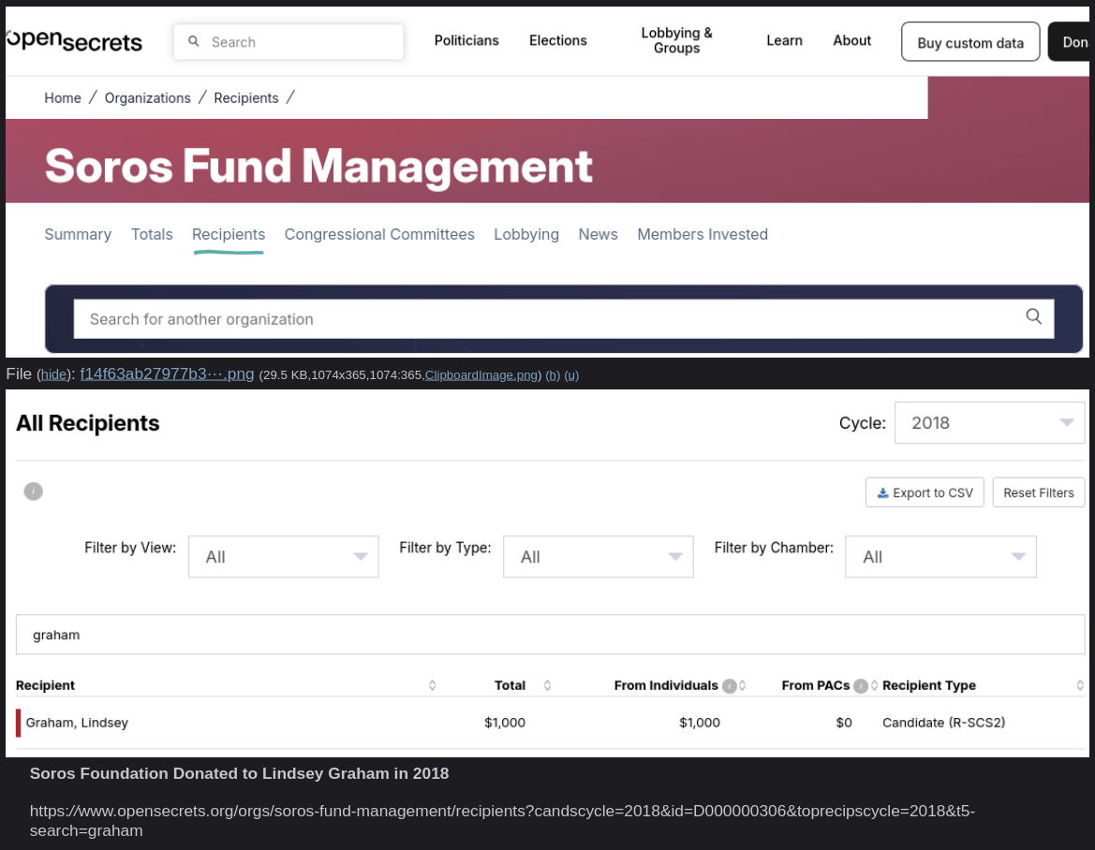Click the Graham, Lindsey recipient row
The width and height of the screenshot is (1095, 850).
click(550, 723)
